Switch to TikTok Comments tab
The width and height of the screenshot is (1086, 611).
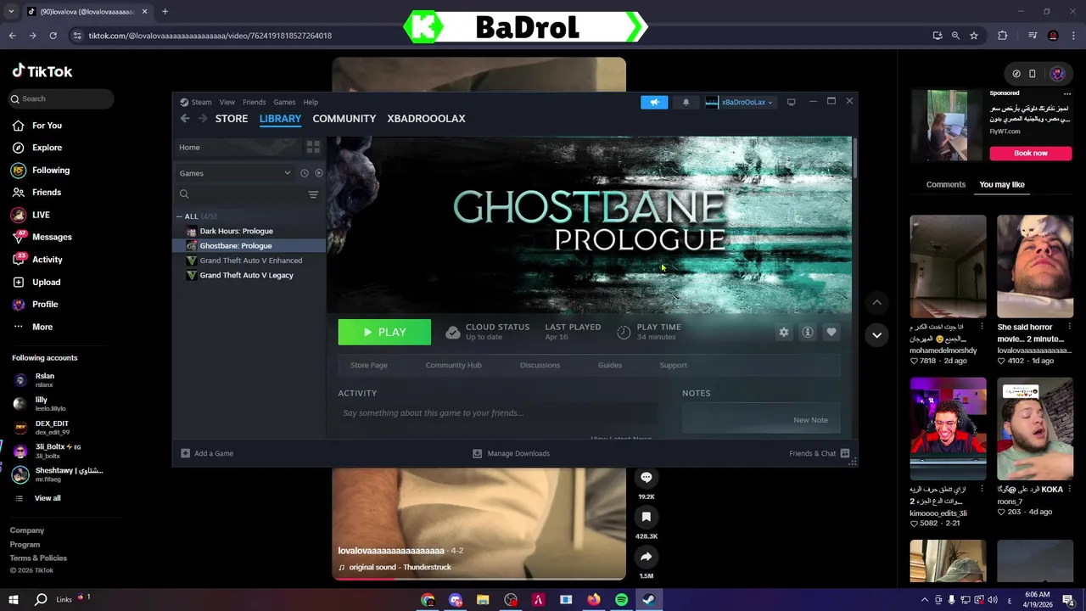946,184
